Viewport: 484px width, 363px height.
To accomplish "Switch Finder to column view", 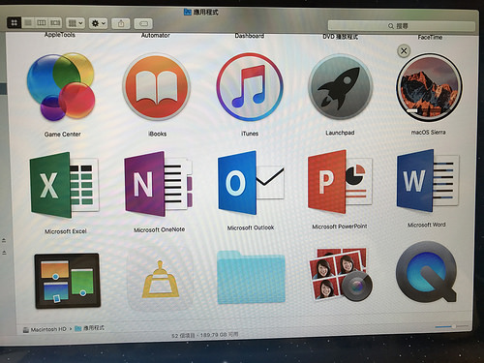I will 42,22.
